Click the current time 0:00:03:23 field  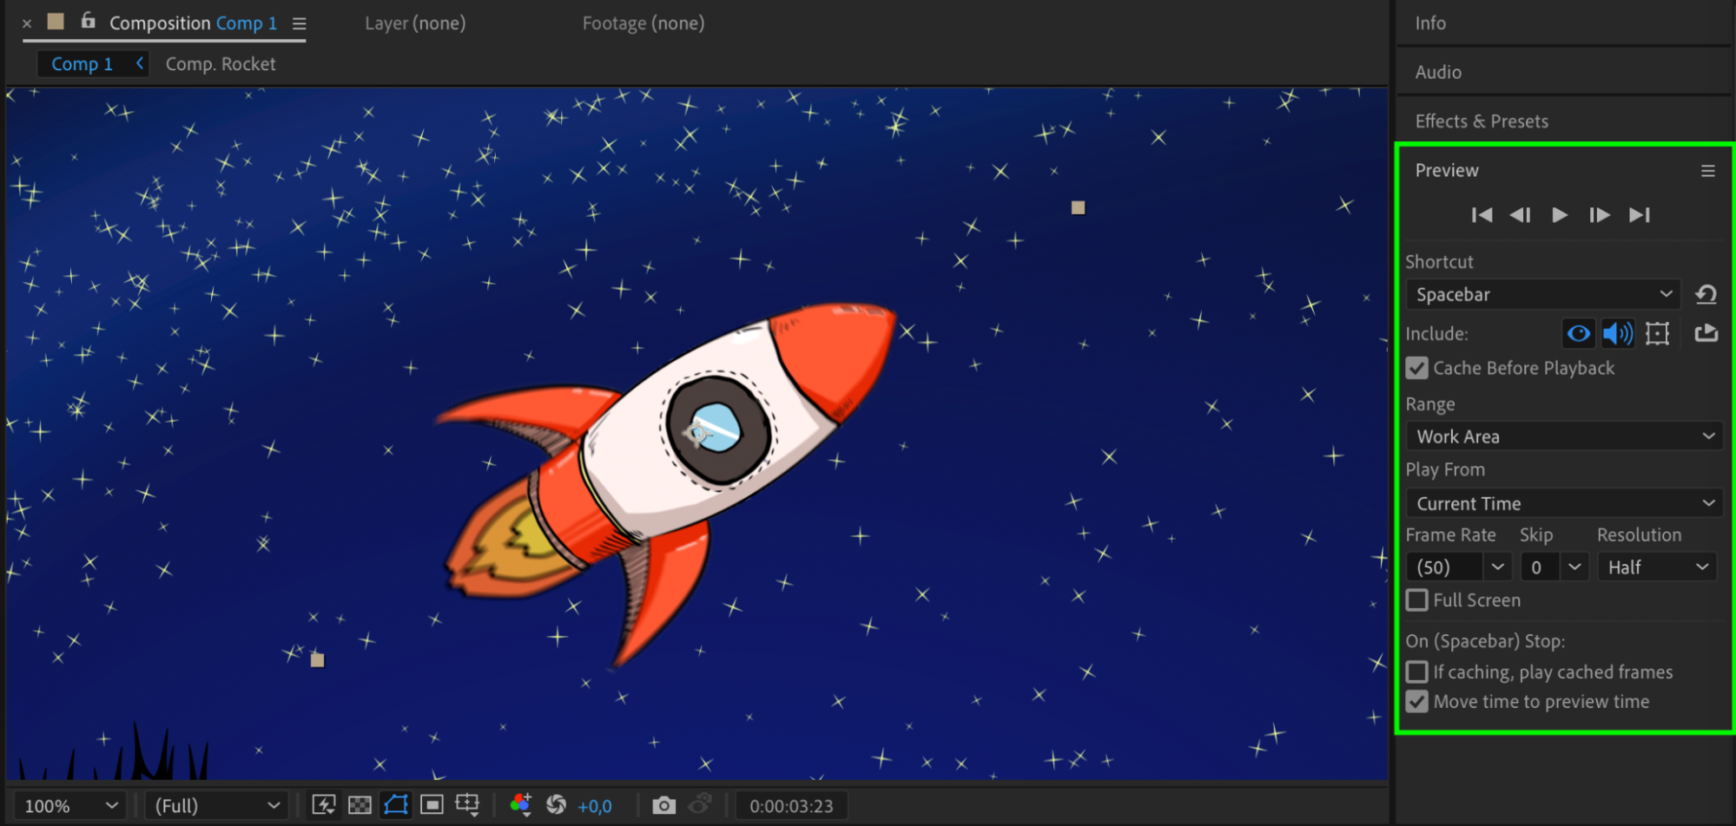pos(791,806)
